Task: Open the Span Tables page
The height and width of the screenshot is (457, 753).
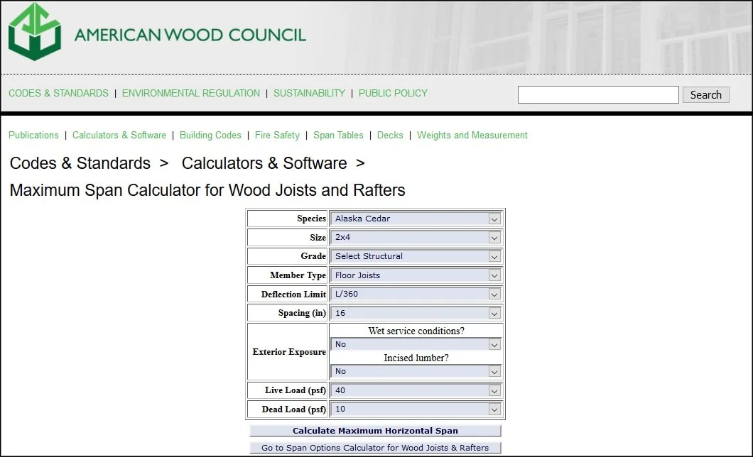Action: click(x=338, y=135)
